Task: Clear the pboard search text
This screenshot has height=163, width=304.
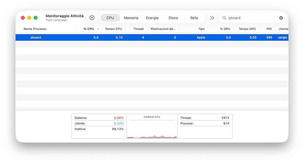Action: pos(281,18)
